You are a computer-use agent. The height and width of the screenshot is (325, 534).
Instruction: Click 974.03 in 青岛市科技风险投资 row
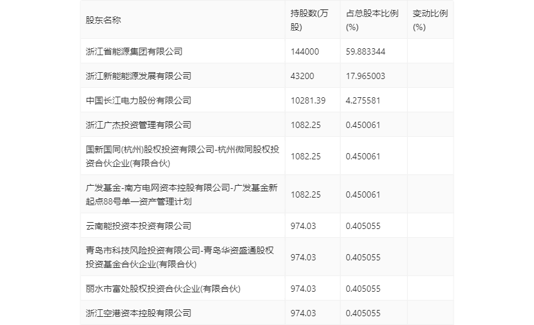point(303,257)
